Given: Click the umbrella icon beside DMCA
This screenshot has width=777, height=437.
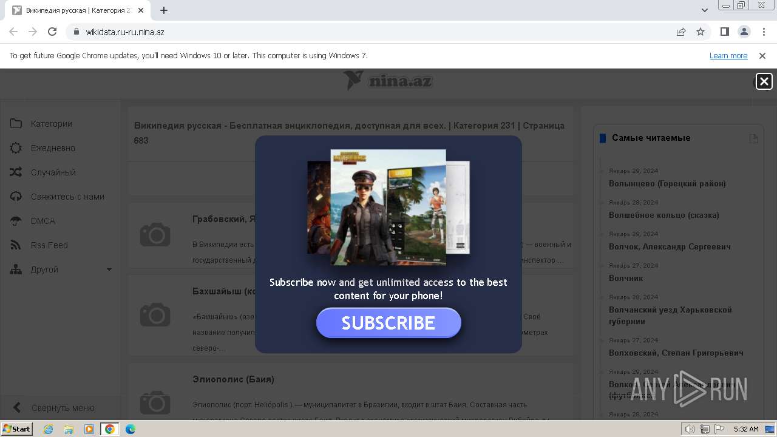Looking at the screenshot, I should tap(16, 221).
